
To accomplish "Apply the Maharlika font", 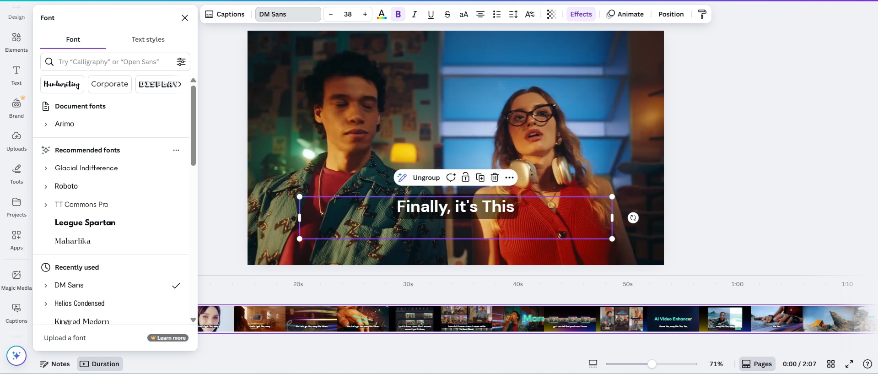I will pos(72,241).
